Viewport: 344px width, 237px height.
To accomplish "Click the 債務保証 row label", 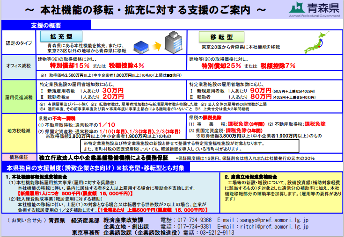I will 19,158.
